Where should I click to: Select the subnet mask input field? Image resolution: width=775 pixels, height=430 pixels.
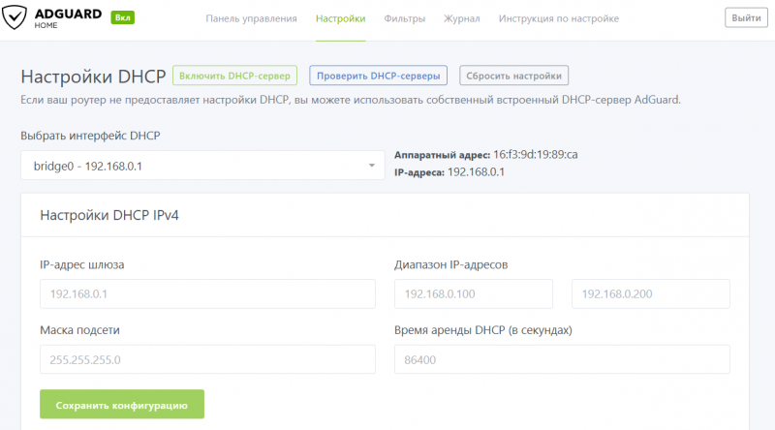point(207,359)
